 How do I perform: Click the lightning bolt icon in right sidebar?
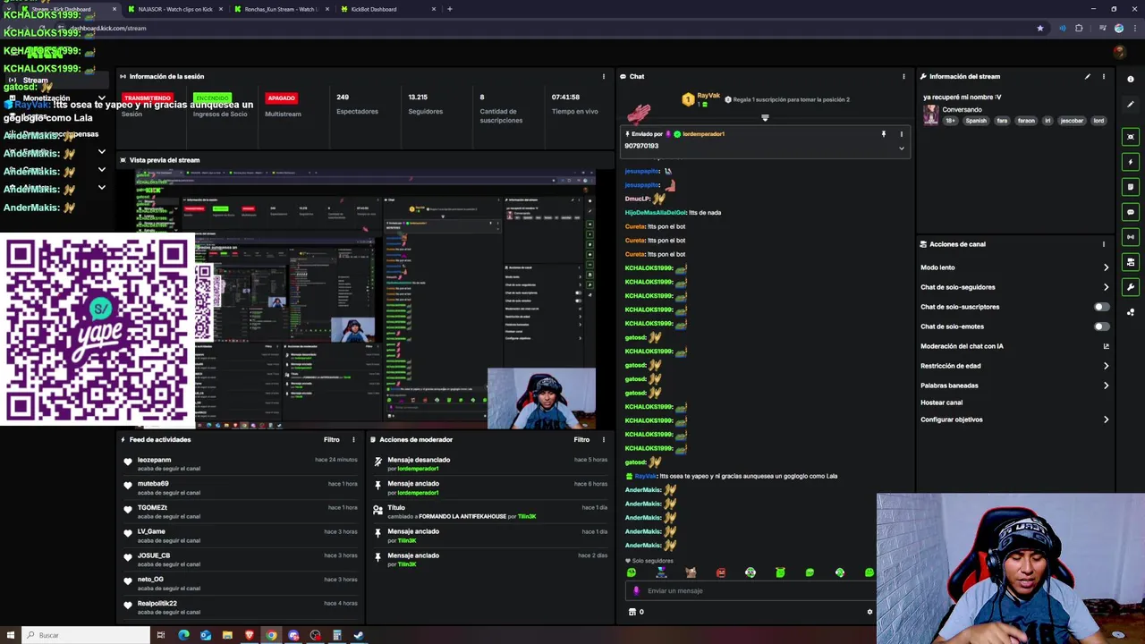pyautogui.click(x=1131, y=162)
